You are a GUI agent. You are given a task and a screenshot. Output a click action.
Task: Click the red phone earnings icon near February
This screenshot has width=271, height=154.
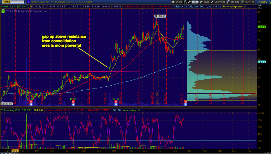[185, 101]
